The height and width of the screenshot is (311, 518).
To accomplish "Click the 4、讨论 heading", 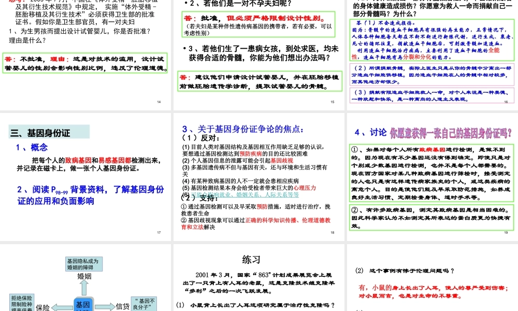I will click(x=370, y=133).
